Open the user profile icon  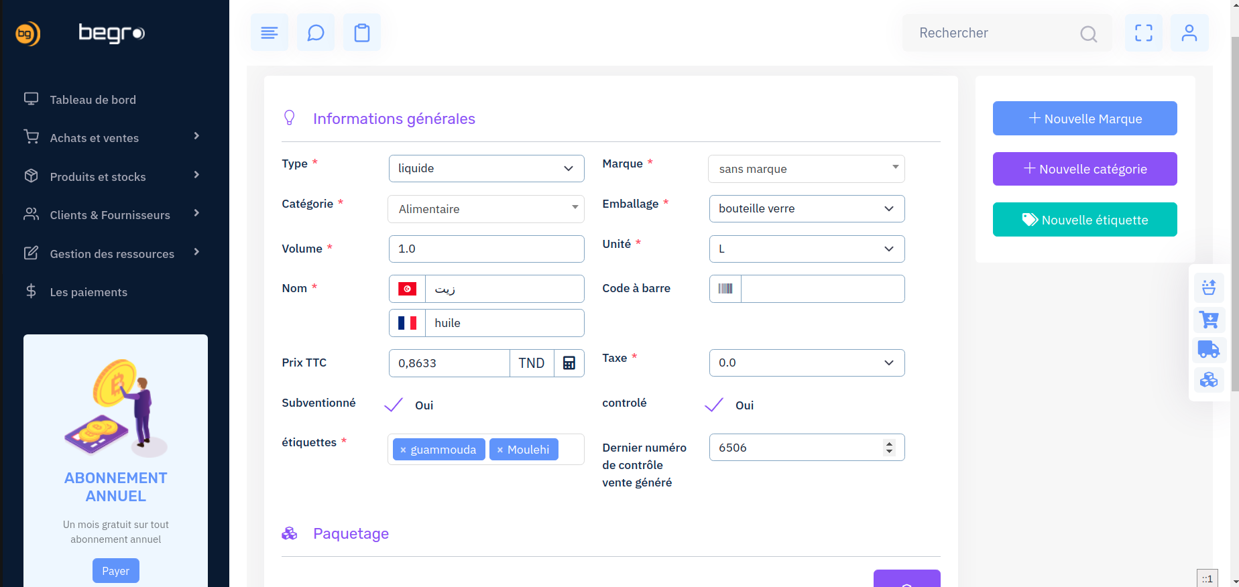(1189, 33)
